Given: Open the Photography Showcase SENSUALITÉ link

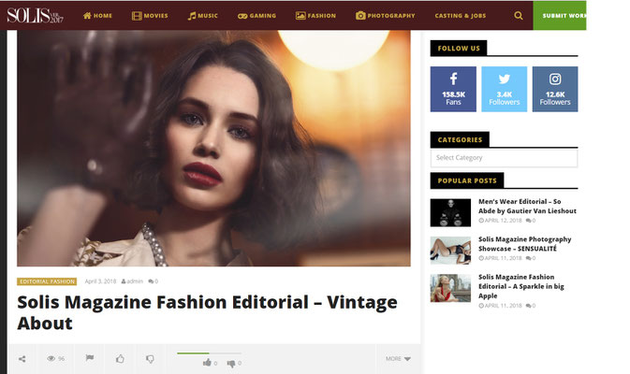Looking at the screenshot, I should coord(525,244).
